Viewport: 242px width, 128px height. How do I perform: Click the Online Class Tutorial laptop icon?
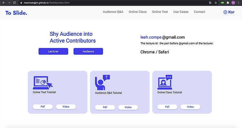point(165,82)
